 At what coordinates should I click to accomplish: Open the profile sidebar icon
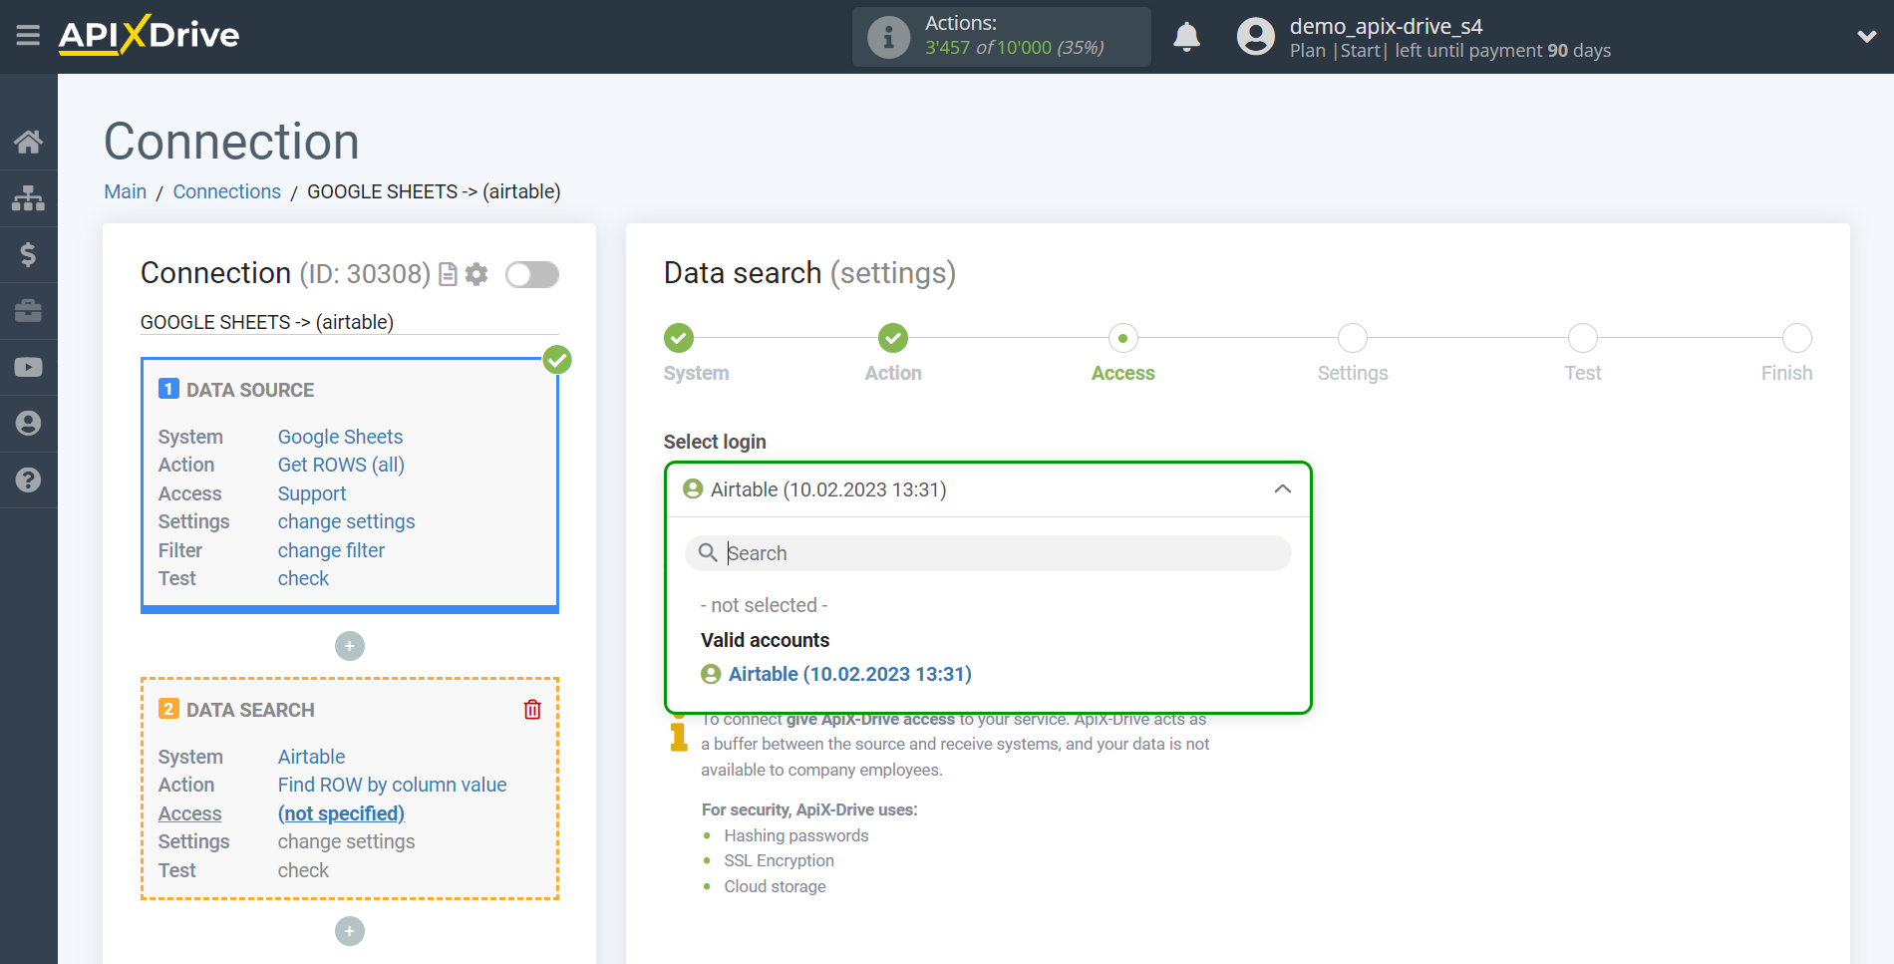(x=28, y=424)
